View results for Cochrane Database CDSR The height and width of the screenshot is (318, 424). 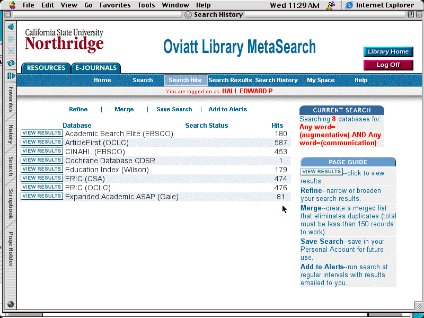[42, 160]
